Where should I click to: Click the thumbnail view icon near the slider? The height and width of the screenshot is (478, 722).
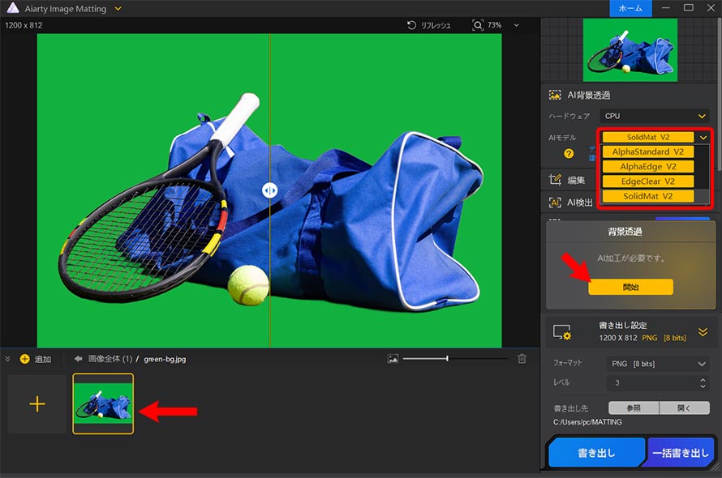(x=392, y=358)
